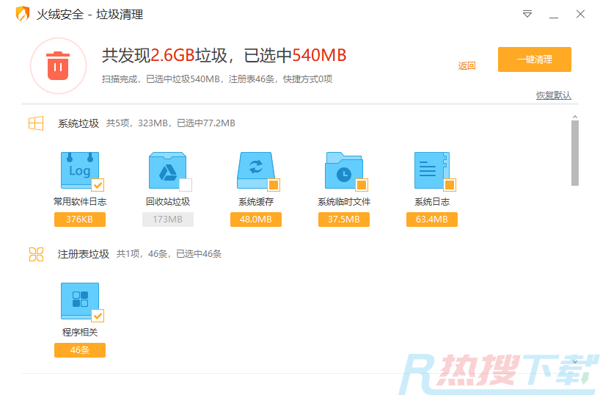Toggle the 系统日志 partial checkbox
The width and height of the screenshot is (600, 395).
(450, 185)
